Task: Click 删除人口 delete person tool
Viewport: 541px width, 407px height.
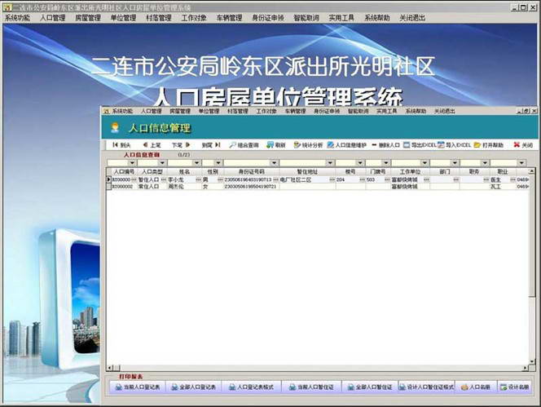Action: (x=385, y=145)
